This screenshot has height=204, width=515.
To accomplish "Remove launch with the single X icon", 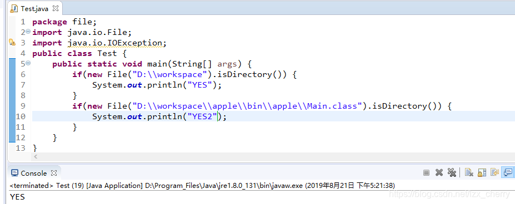I will 439,172.
